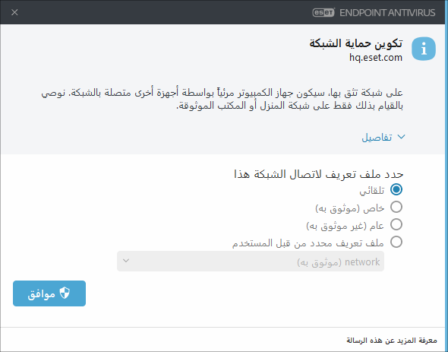This screenshot has height=352, width=448.
Task: Click the موافق OK button
Action: [49, 293]
